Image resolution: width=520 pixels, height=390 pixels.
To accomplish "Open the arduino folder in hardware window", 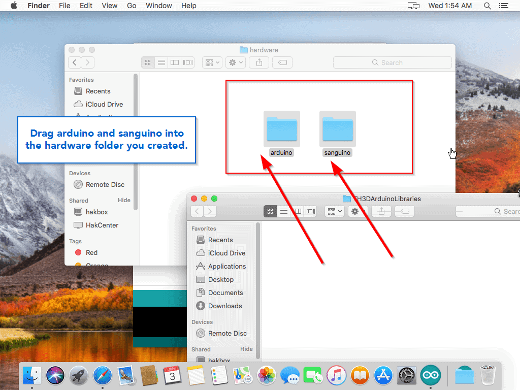I will pyautogui.click(x=281, y=129).
